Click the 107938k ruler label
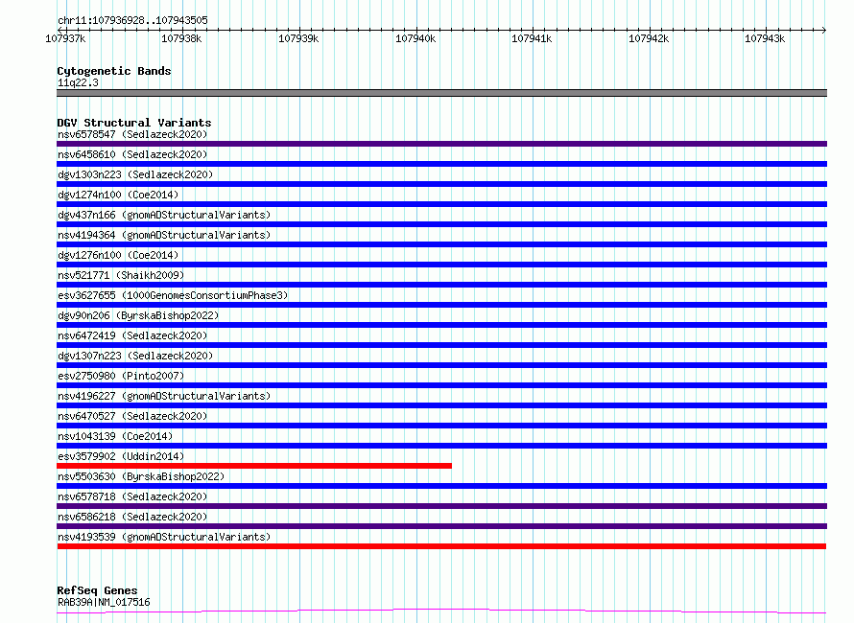Image resolution: width=854 pixels, height=623 pixels. click(181, 38)
